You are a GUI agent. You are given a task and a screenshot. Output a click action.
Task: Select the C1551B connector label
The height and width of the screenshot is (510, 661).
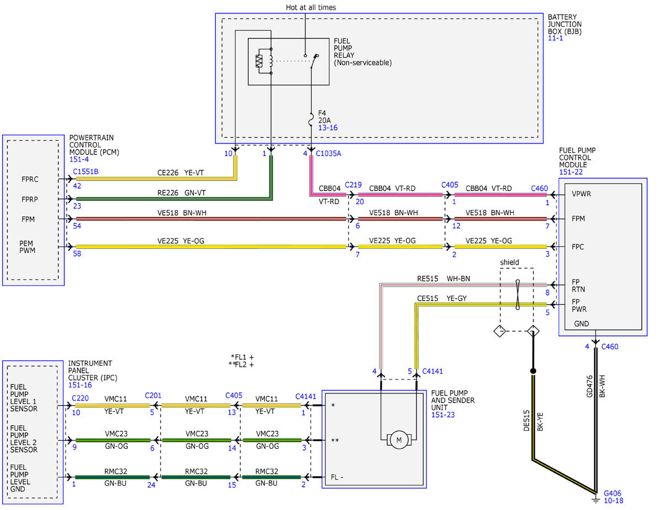coord(86,172)
